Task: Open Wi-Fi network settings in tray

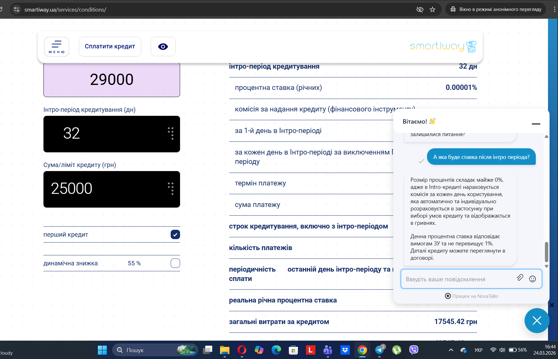Action: [x=493, y=350]
